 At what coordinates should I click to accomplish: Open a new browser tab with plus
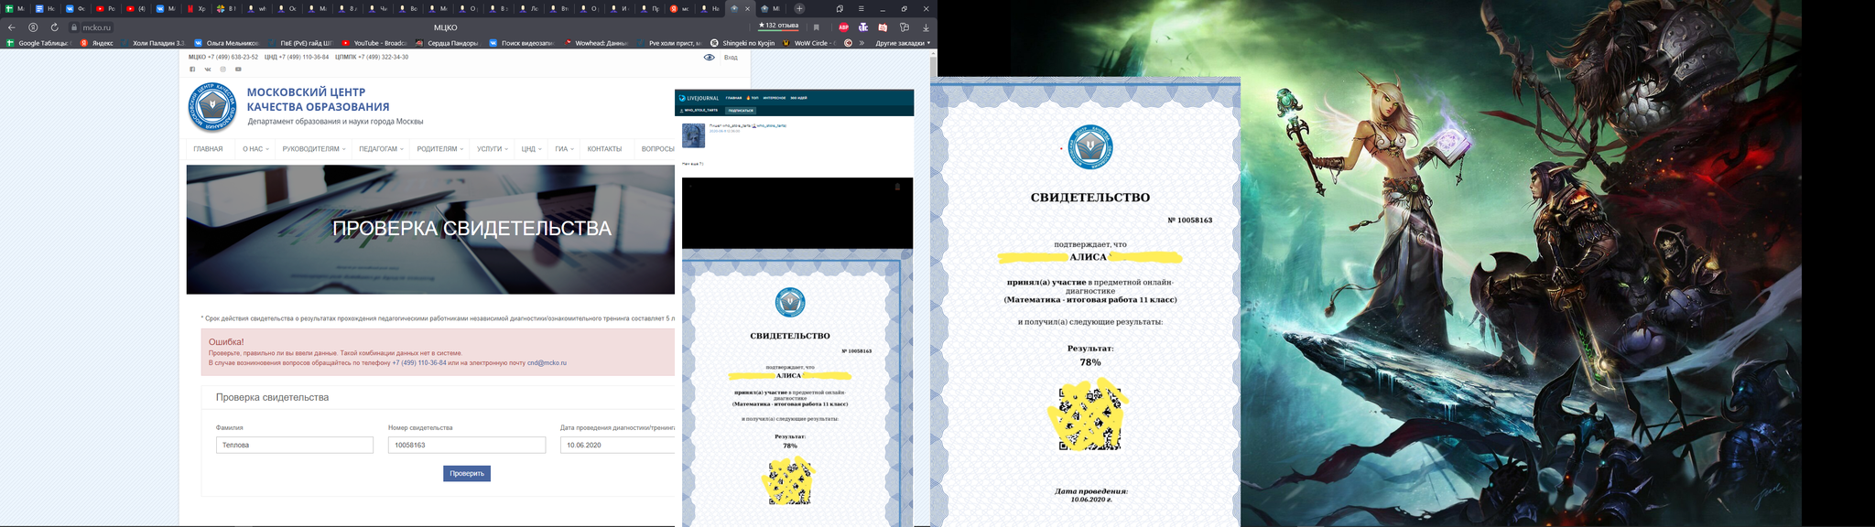click(799, 8)
